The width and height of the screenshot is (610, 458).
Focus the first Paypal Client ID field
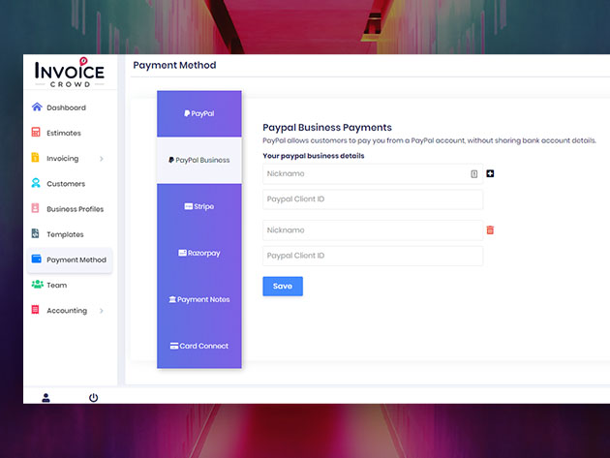point(373,199)
